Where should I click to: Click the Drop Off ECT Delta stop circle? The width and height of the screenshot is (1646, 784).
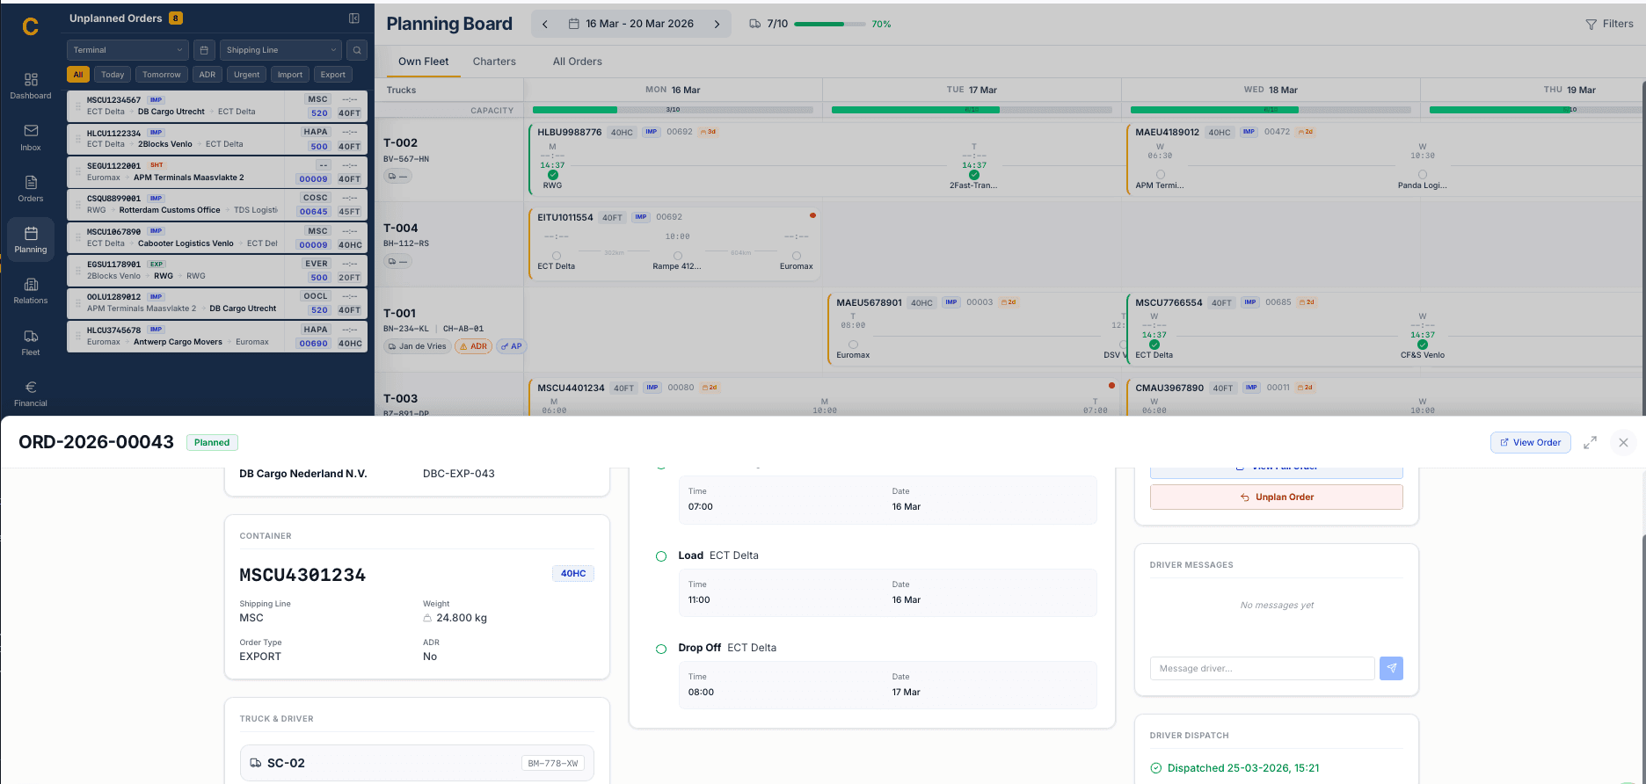point(661,650)
